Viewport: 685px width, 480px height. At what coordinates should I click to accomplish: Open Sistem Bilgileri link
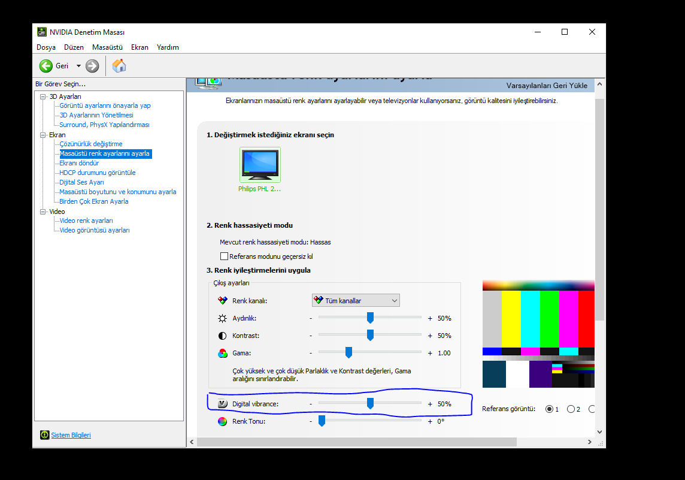pyautogui.click(x=71, y=435)
